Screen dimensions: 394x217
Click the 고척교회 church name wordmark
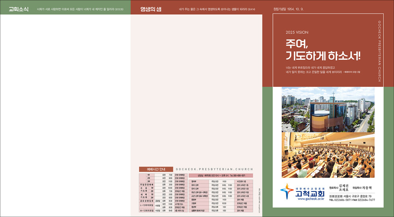coord(310,194)
